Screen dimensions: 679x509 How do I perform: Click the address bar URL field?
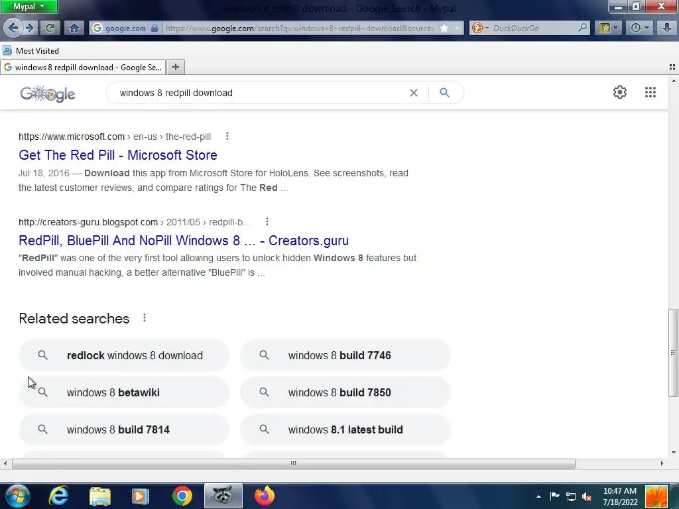[300, 28]
